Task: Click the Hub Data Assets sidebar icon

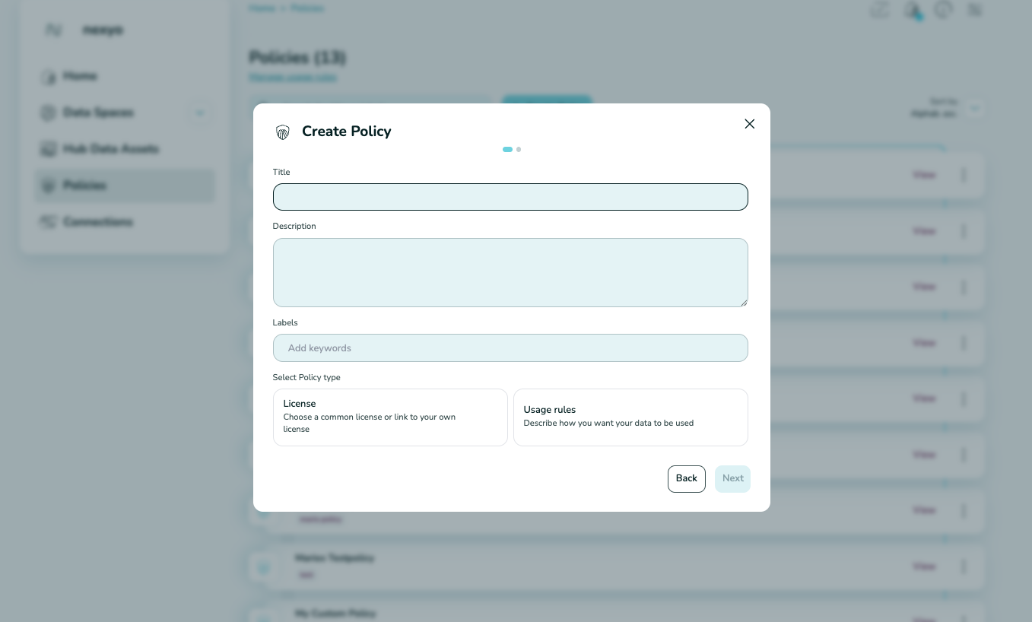Action: click(x=49, y=149)
